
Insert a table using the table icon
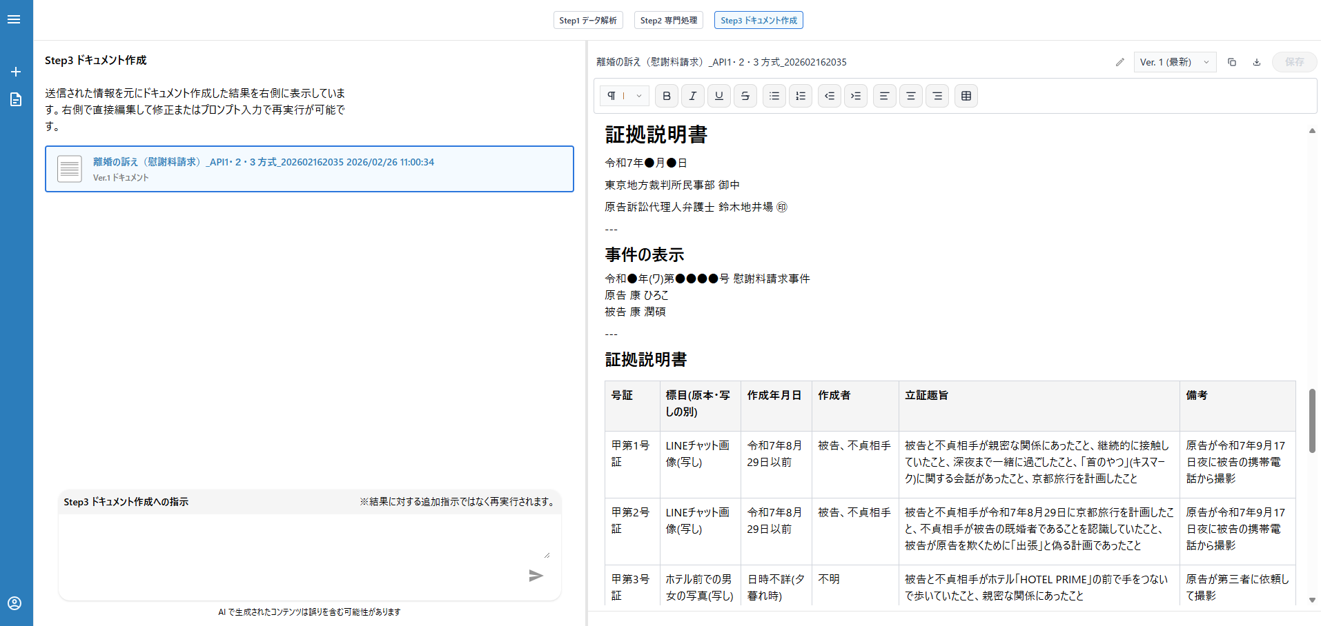(x=966, y=96)
